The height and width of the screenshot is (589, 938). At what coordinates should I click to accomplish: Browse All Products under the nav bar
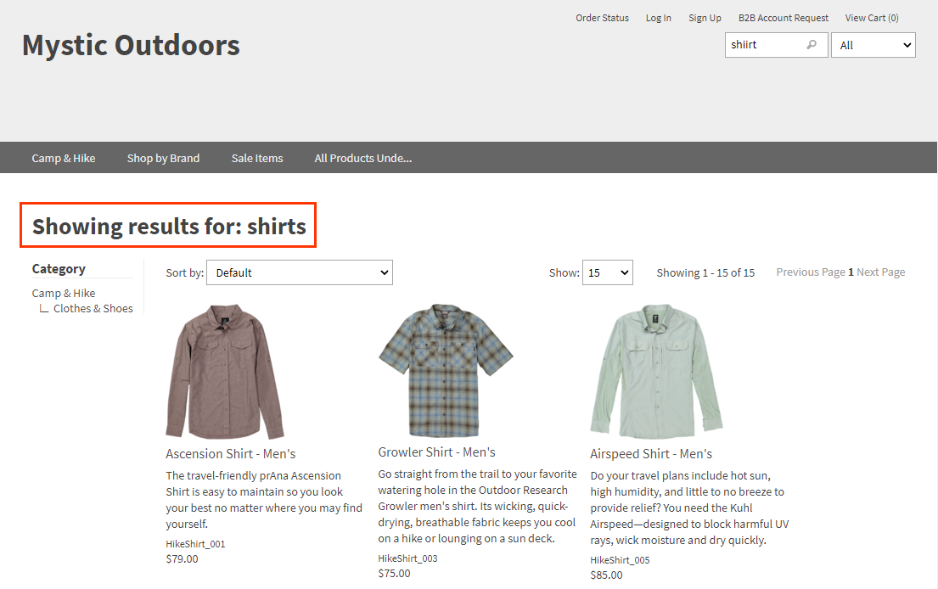pyautogui.click(x=362, y=158)
